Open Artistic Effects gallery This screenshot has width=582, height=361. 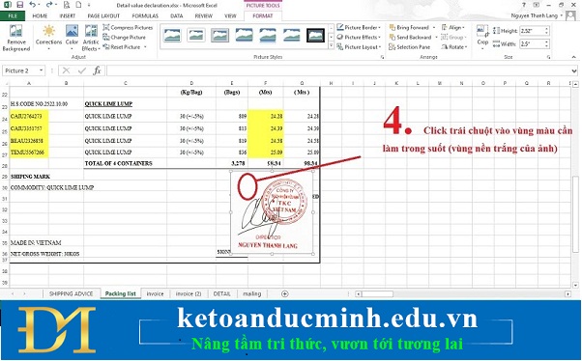pos(91,38)
